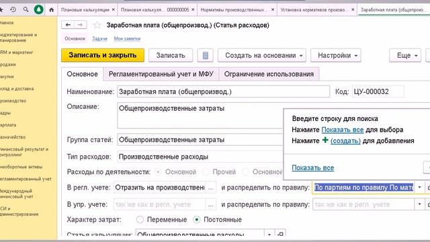Close the Установка нормативов tab
430x242 pixels.
pos(353,9)
